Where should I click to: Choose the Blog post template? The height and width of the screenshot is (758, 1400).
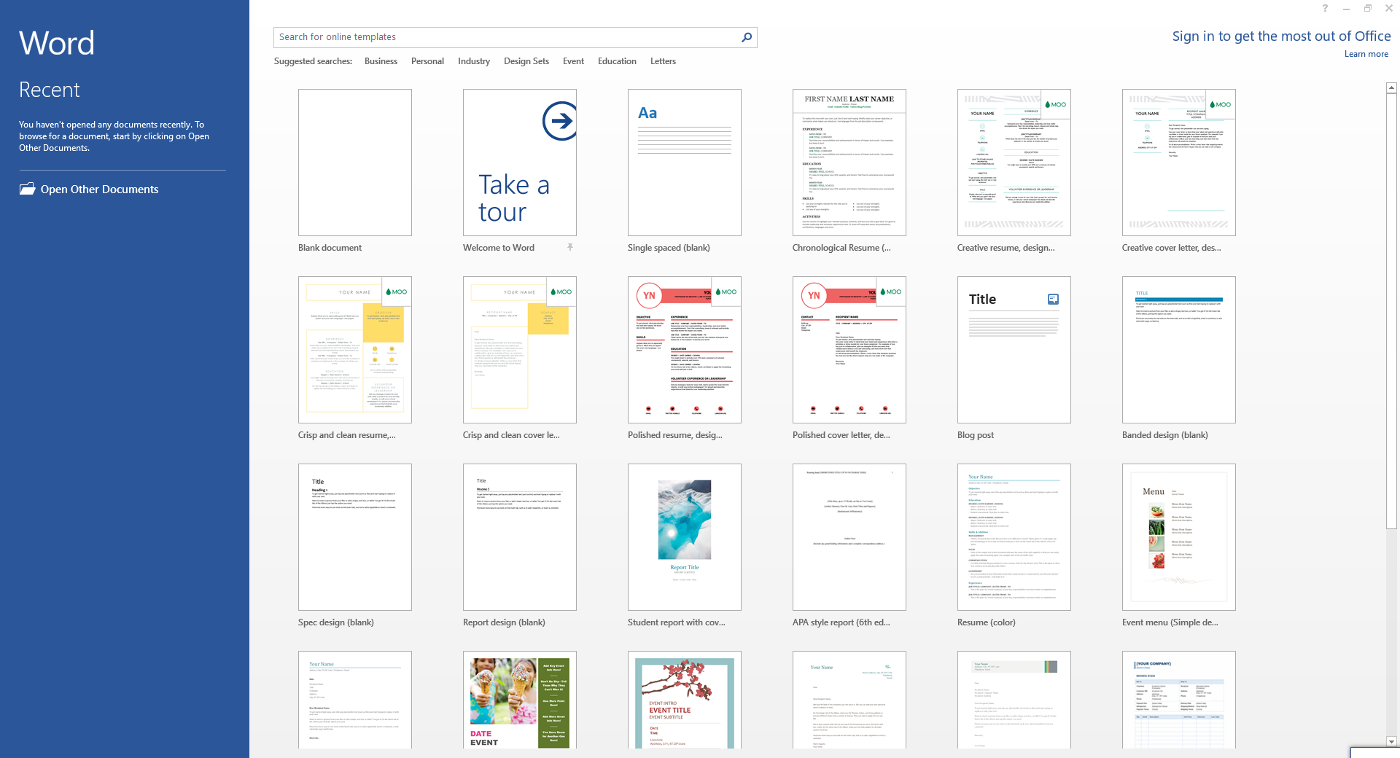[x=1014, y=350]
